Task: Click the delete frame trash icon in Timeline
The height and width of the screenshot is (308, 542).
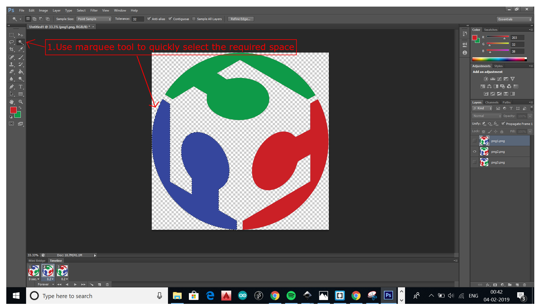Action: click(x=108, y=285)
